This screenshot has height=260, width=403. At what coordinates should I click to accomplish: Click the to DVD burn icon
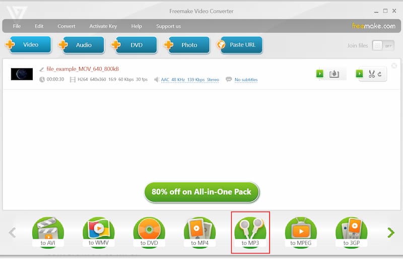[149, 233]
